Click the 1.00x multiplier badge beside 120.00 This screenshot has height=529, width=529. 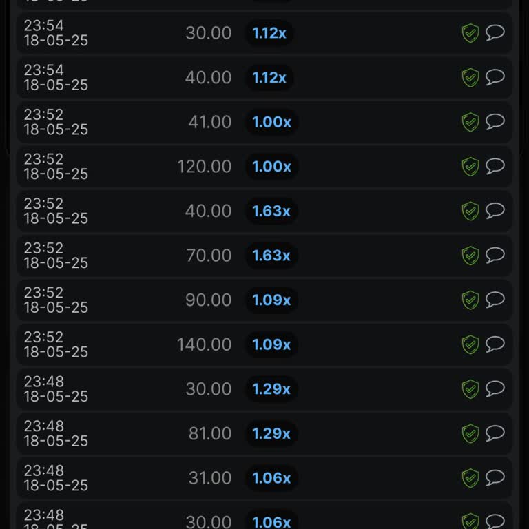[x=271, y=167]
